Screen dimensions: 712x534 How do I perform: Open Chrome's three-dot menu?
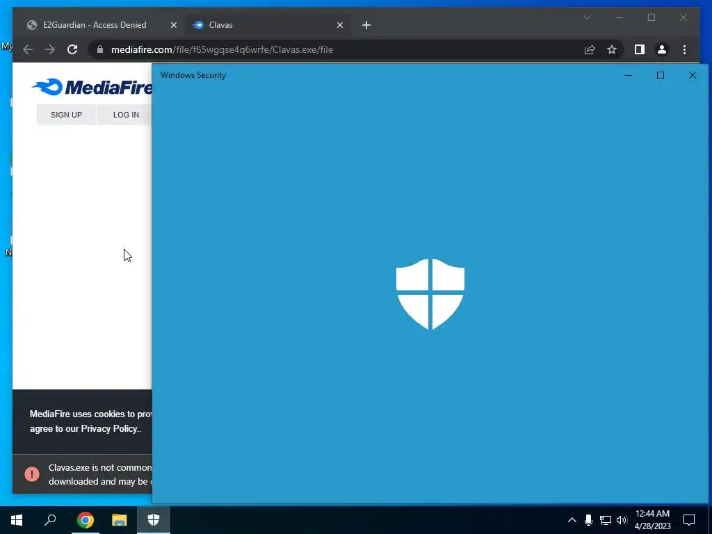click(684, 49)
